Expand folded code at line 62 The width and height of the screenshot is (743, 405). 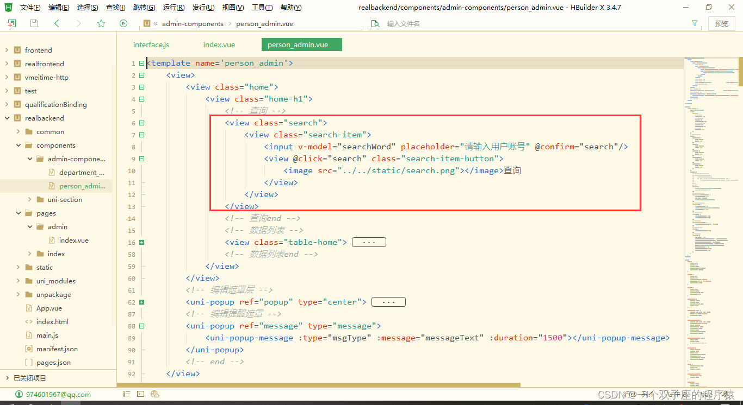pyautogui.click(x=142, y=302)
